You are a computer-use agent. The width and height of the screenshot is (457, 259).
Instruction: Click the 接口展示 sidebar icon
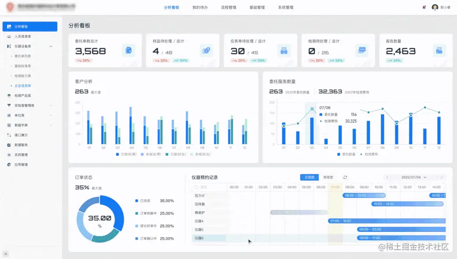[10, 135]
